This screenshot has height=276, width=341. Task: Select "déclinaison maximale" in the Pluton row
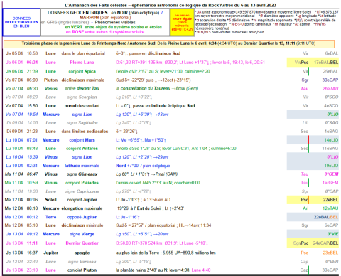pos(83,80)
